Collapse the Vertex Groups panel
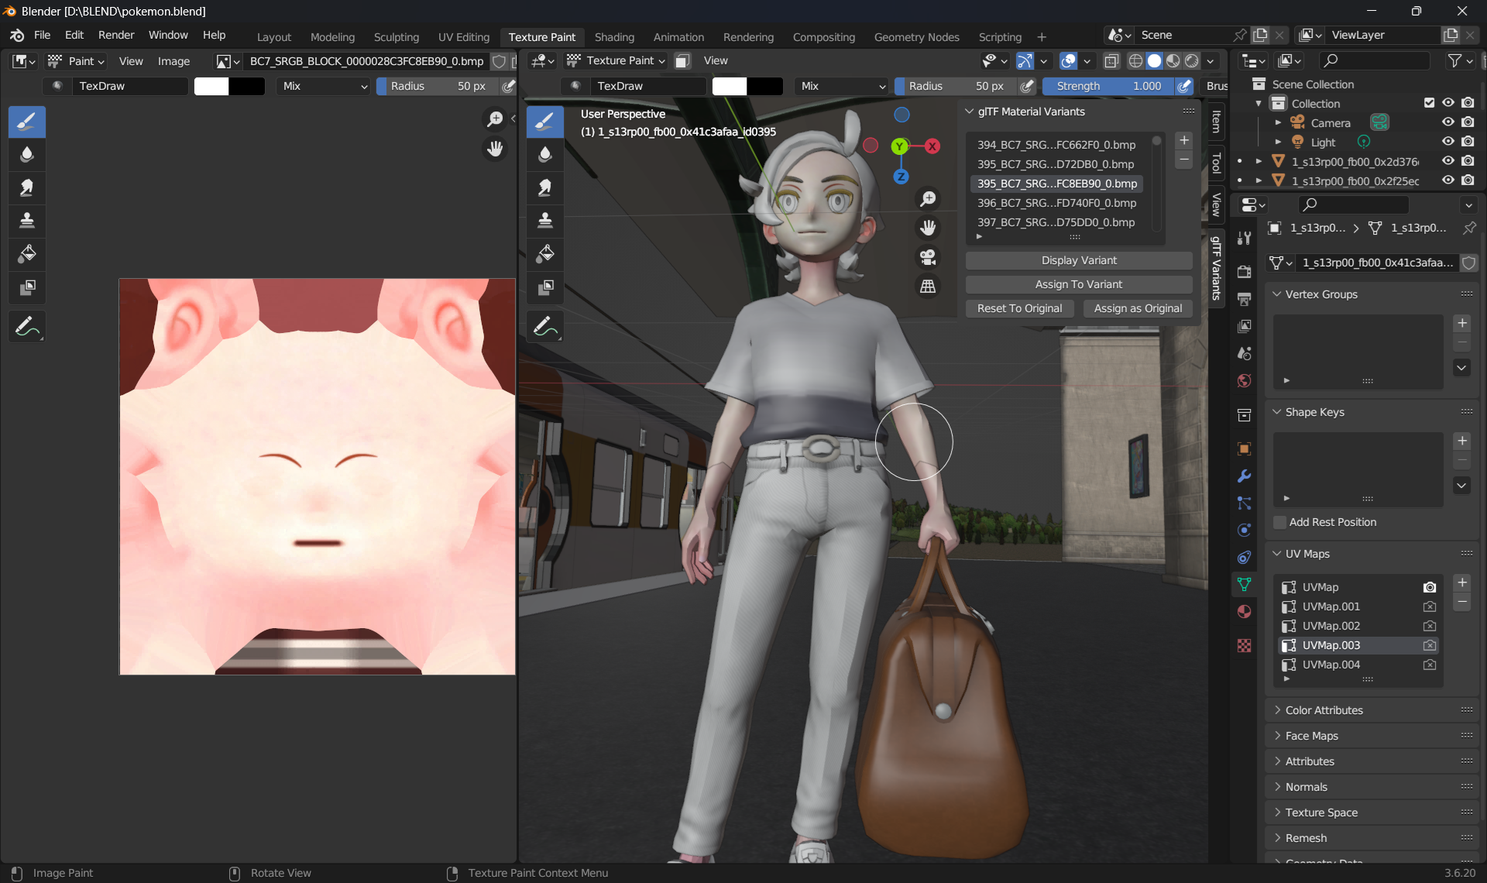 [1320, 294]
